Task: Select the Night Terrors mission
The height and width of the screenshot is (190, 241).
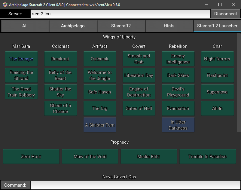Action: (217, 59)
